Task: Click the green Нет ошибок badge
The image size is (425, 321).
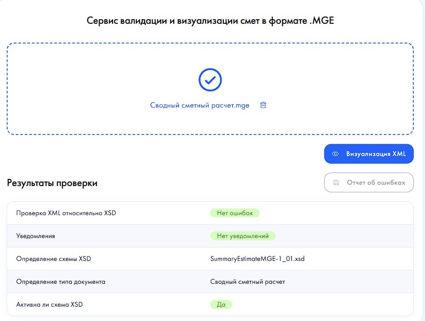Action: point(235,213)
